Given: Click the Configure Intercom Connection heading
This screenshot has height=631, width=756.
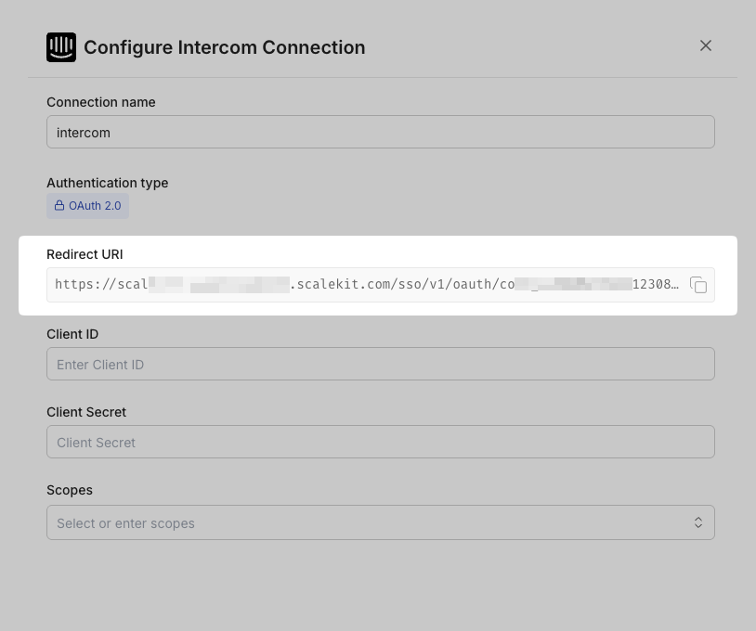Looking at the screenshot, I should pos(224,47).
